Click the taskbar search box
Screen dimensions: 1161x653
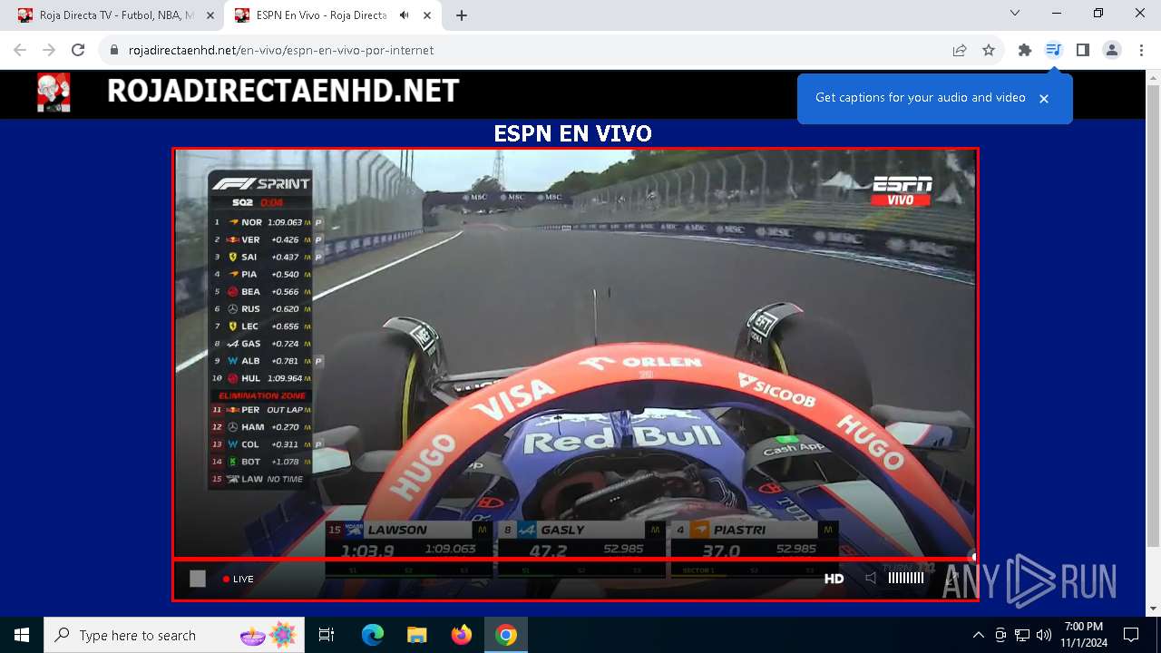tap(174, 635)
